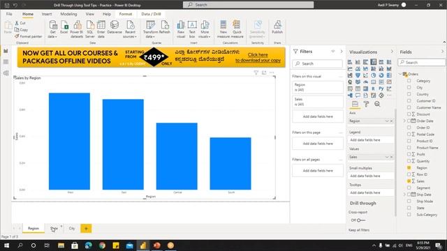447x251 pixels.
Task: Open the Analytics magnifier tab
Action: click(x=377, y=104)
